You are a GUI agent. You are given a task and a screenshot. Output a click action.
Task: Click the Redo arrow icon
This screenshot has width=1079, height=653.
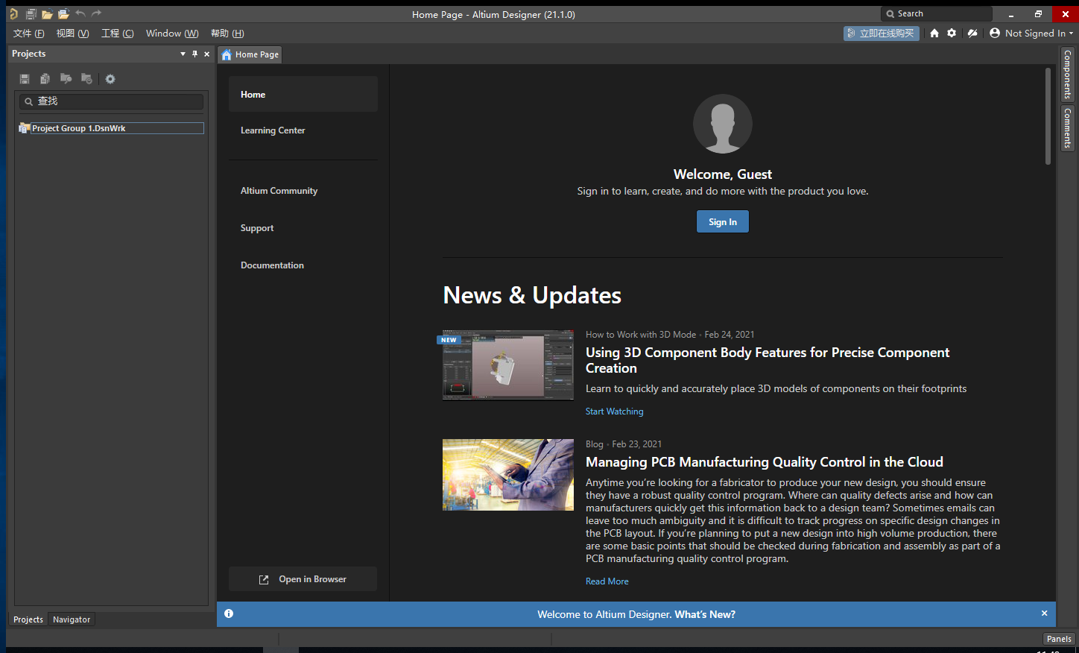pyautogui.click(x=96, y=13)
